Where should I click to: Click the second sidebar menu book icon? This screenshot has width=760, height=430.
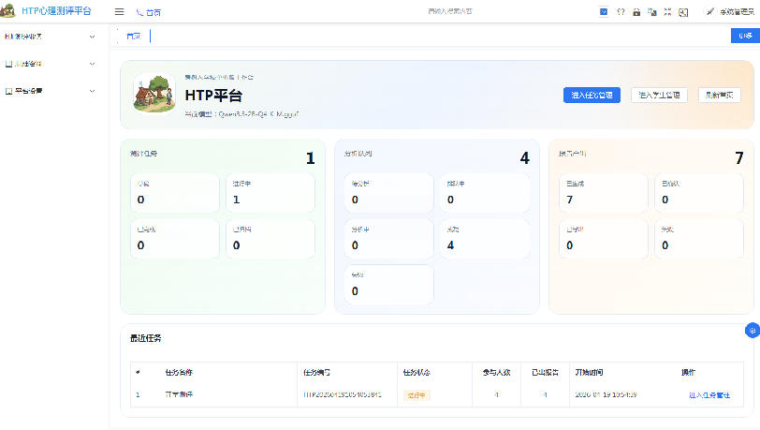(8, 64)
